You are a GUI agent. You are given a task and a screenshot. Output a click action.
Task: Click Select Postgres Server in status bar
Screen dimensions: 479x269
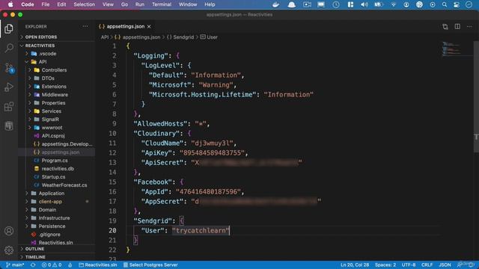[150, 265]
